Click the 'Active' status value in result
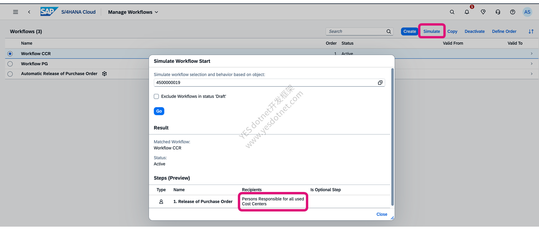The height and width of the screenshot is (230, 539). [x=159, y=164]
